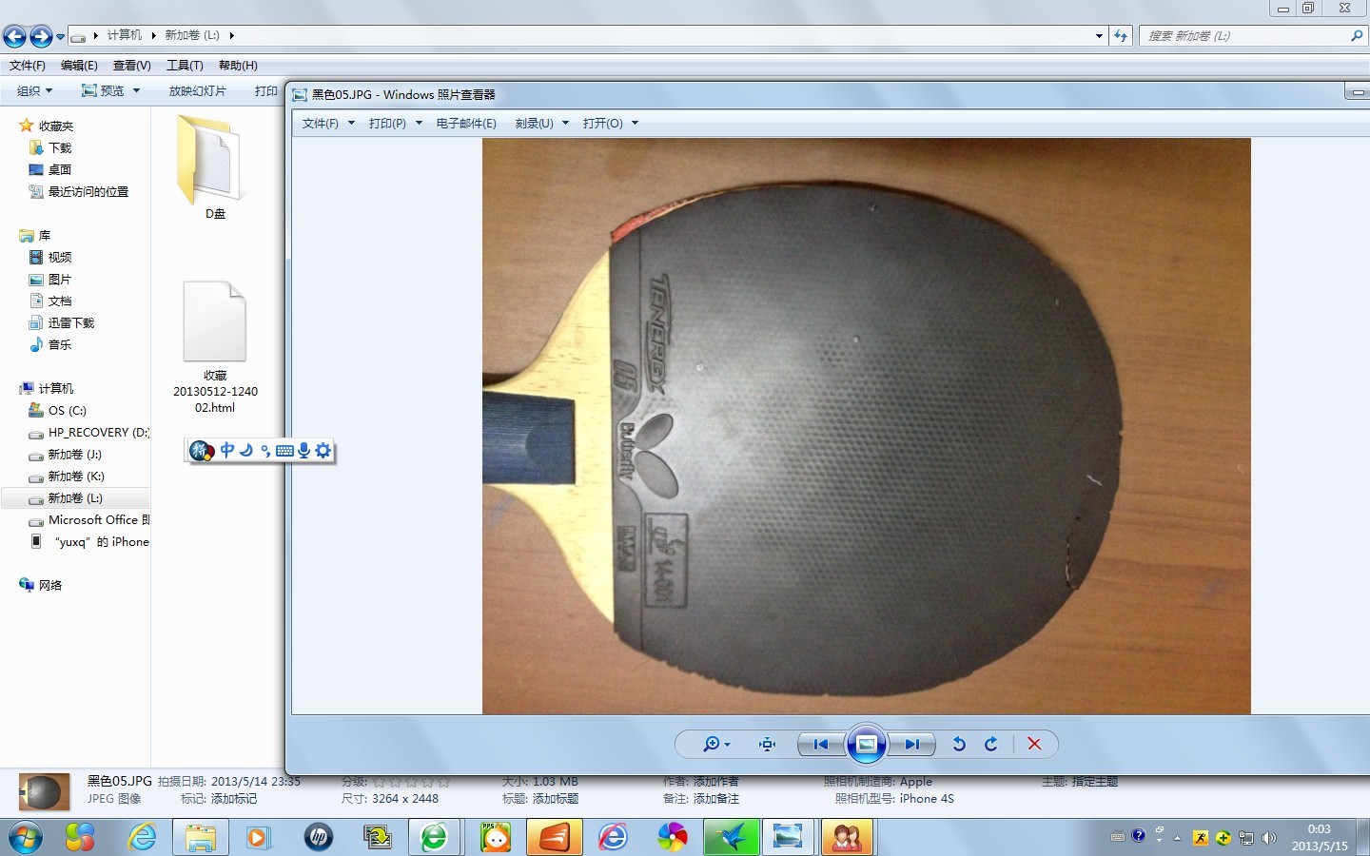Click the Explorer back navigation arrow
Image resolution: width=1370 pixels, height=856 pixels.
click(x=15, y=36)
